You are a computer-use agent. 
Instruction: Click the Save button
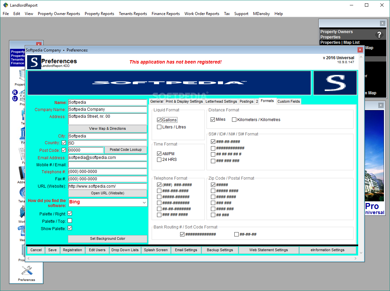click(x=52, y=250)
